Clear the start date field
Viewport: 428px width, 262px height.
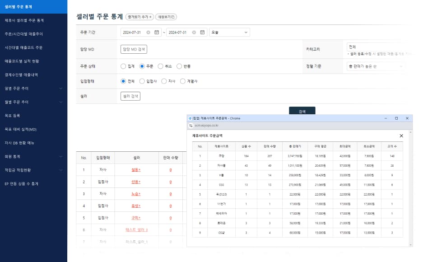click(x=148, y=32)
